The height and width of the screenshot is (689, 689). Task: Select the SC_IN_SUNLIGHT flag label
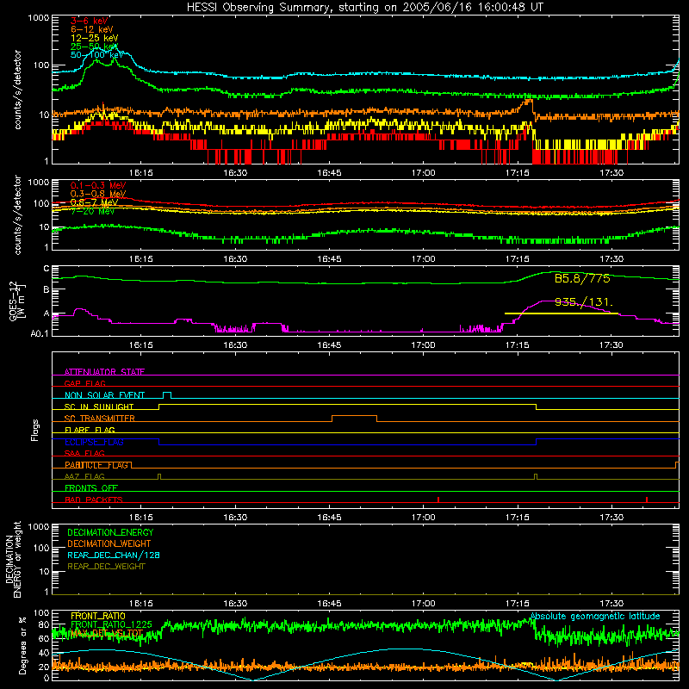pyautogui.click(x=99, y=407)
